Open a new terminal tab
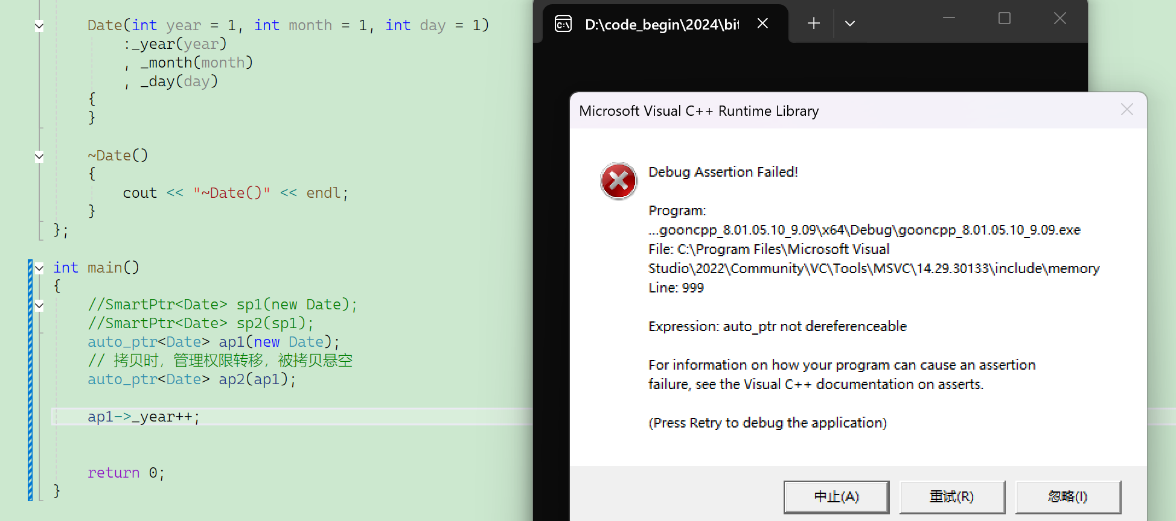The width and height of the screenshot is (1176, 521). click(x=814, y=24)
